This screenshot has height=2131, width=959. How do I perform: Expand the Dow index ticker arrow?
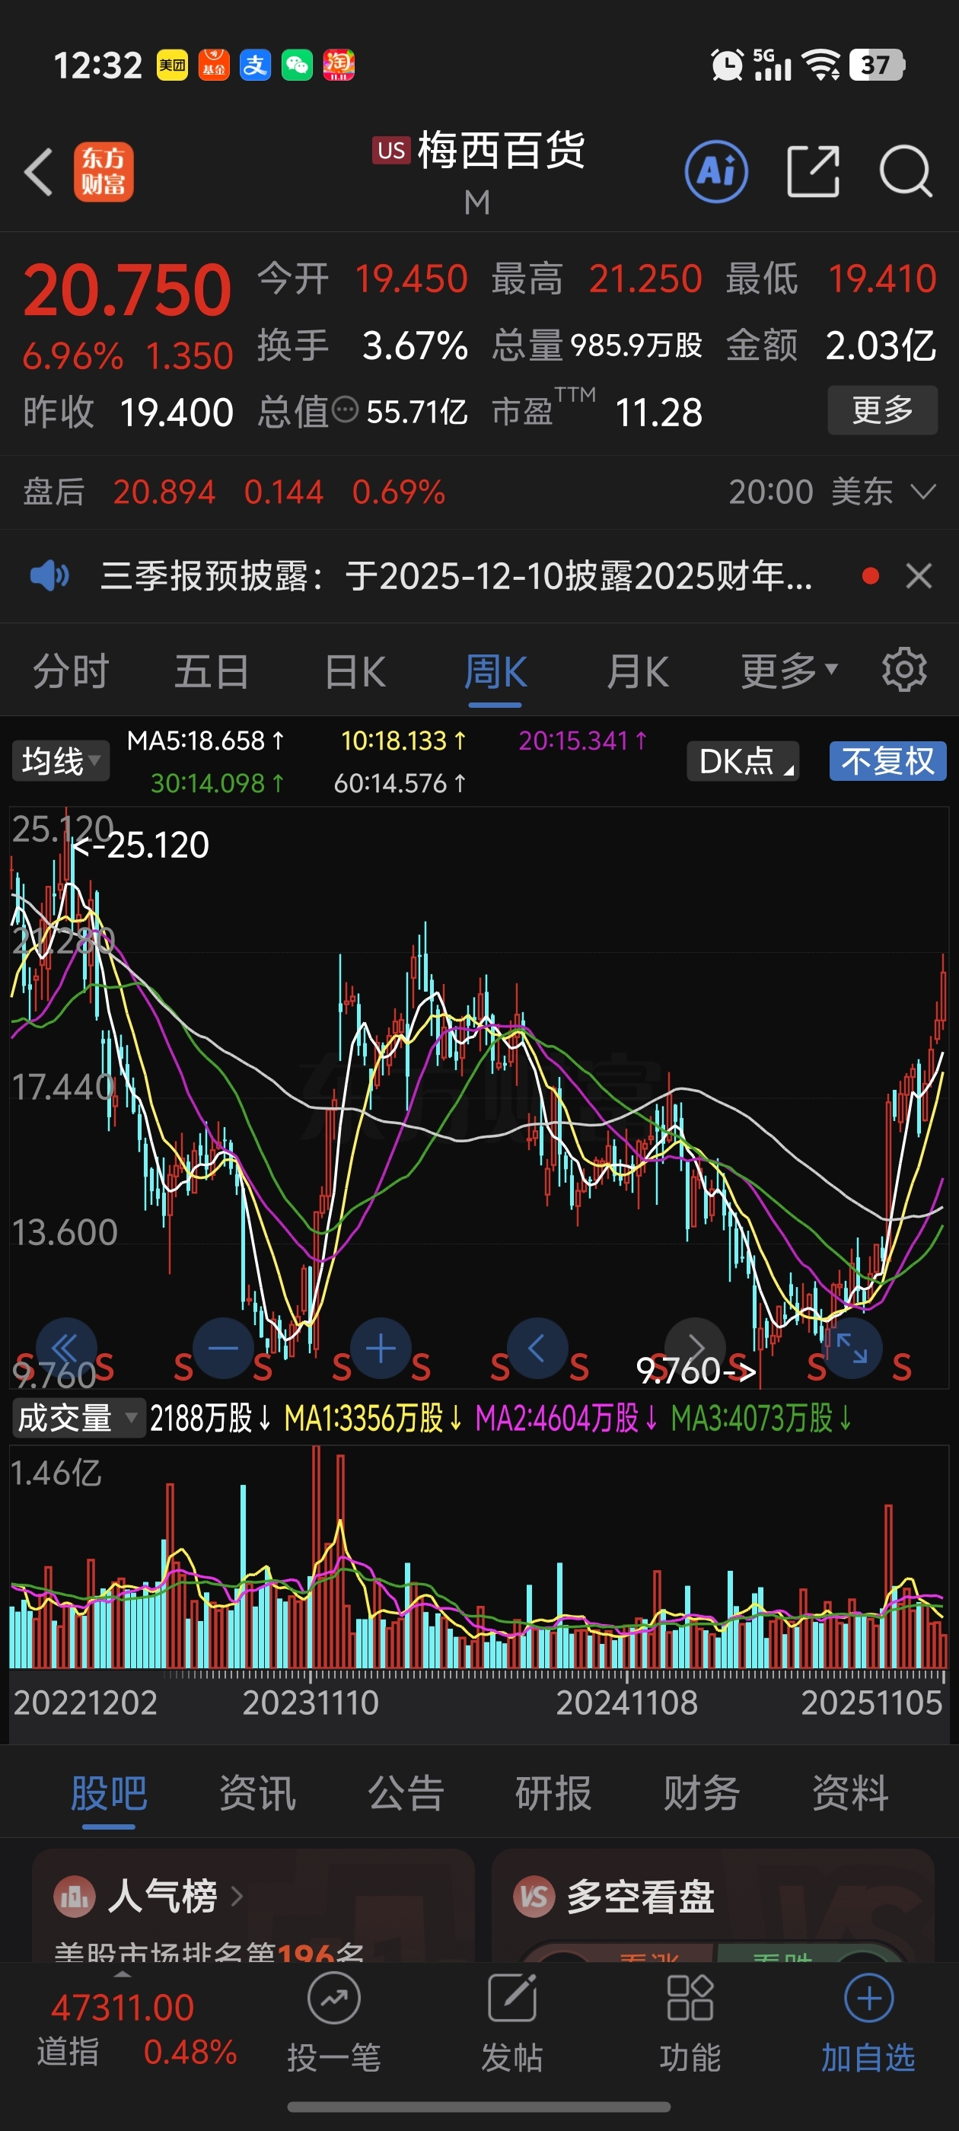123,1975
